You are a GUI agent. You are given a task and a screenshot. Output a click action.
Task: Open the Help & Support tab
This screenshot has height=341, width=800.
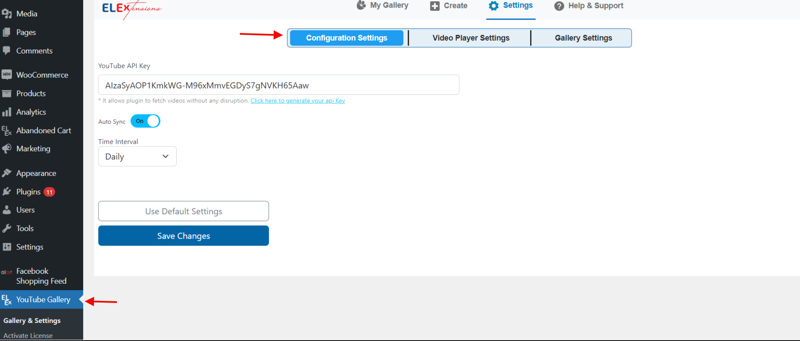[589, 6]
